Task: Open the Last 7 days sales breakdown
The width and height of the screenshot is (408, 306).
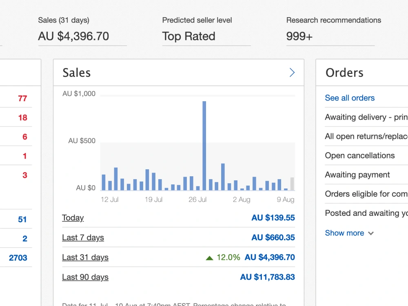Action: pyautogui.click(x=83, y=237)
